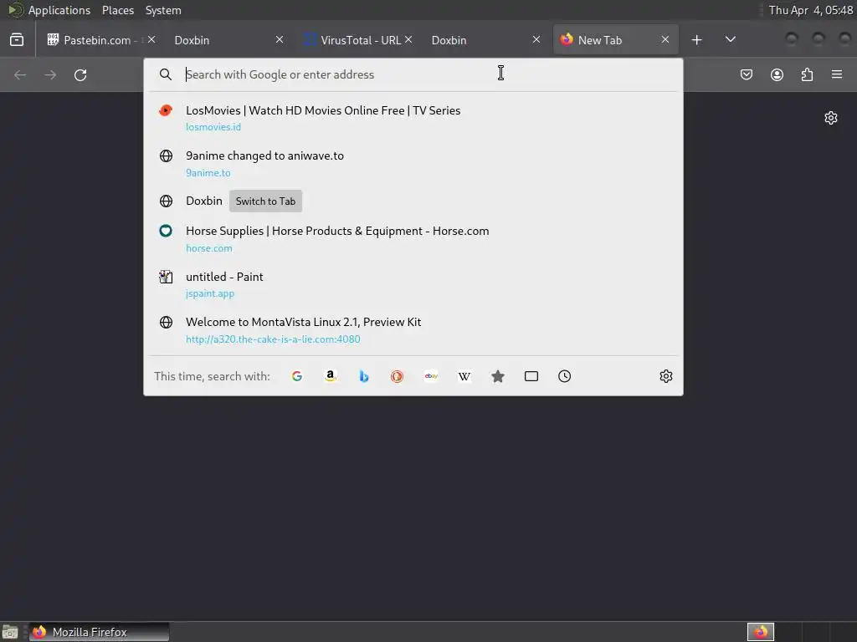Image resolution: width=857 pixels, height=642 pixels.
Task: Click the search magnifier icon in address bar
Action: [x=166, y=74]
